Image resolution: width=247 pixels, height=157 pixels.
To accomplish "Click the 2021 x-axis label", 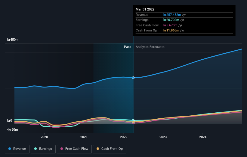I will pyautogui.click(x=84, y=137).
